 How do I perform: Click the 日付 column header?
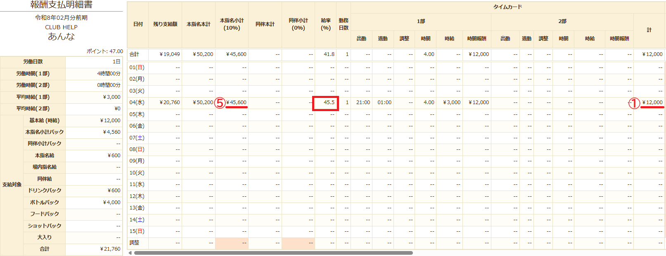138,24
